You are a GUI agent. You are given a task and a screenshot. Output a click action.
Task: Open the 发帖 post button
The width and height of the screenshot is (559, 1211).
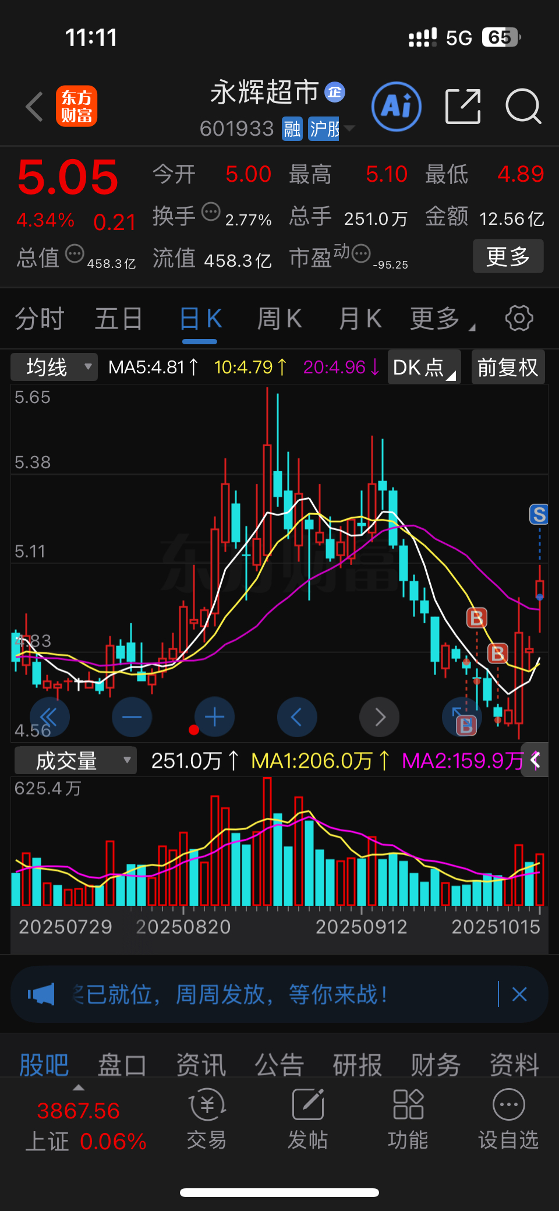click(307, 1121)
